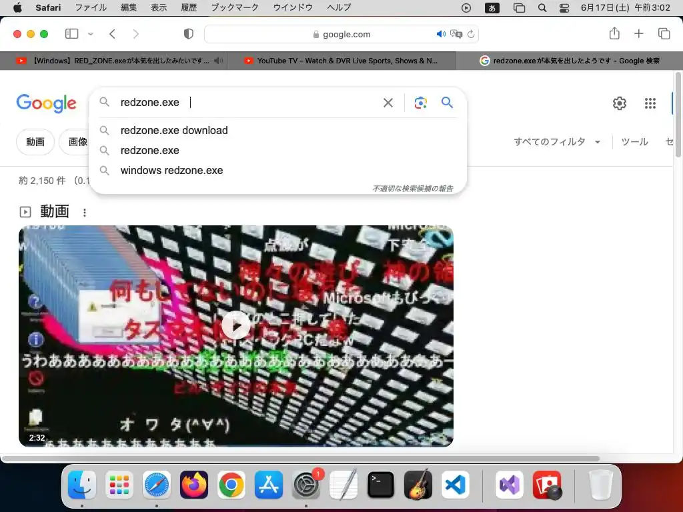Mute audio via address bar speaker icon

coord(441,34)
